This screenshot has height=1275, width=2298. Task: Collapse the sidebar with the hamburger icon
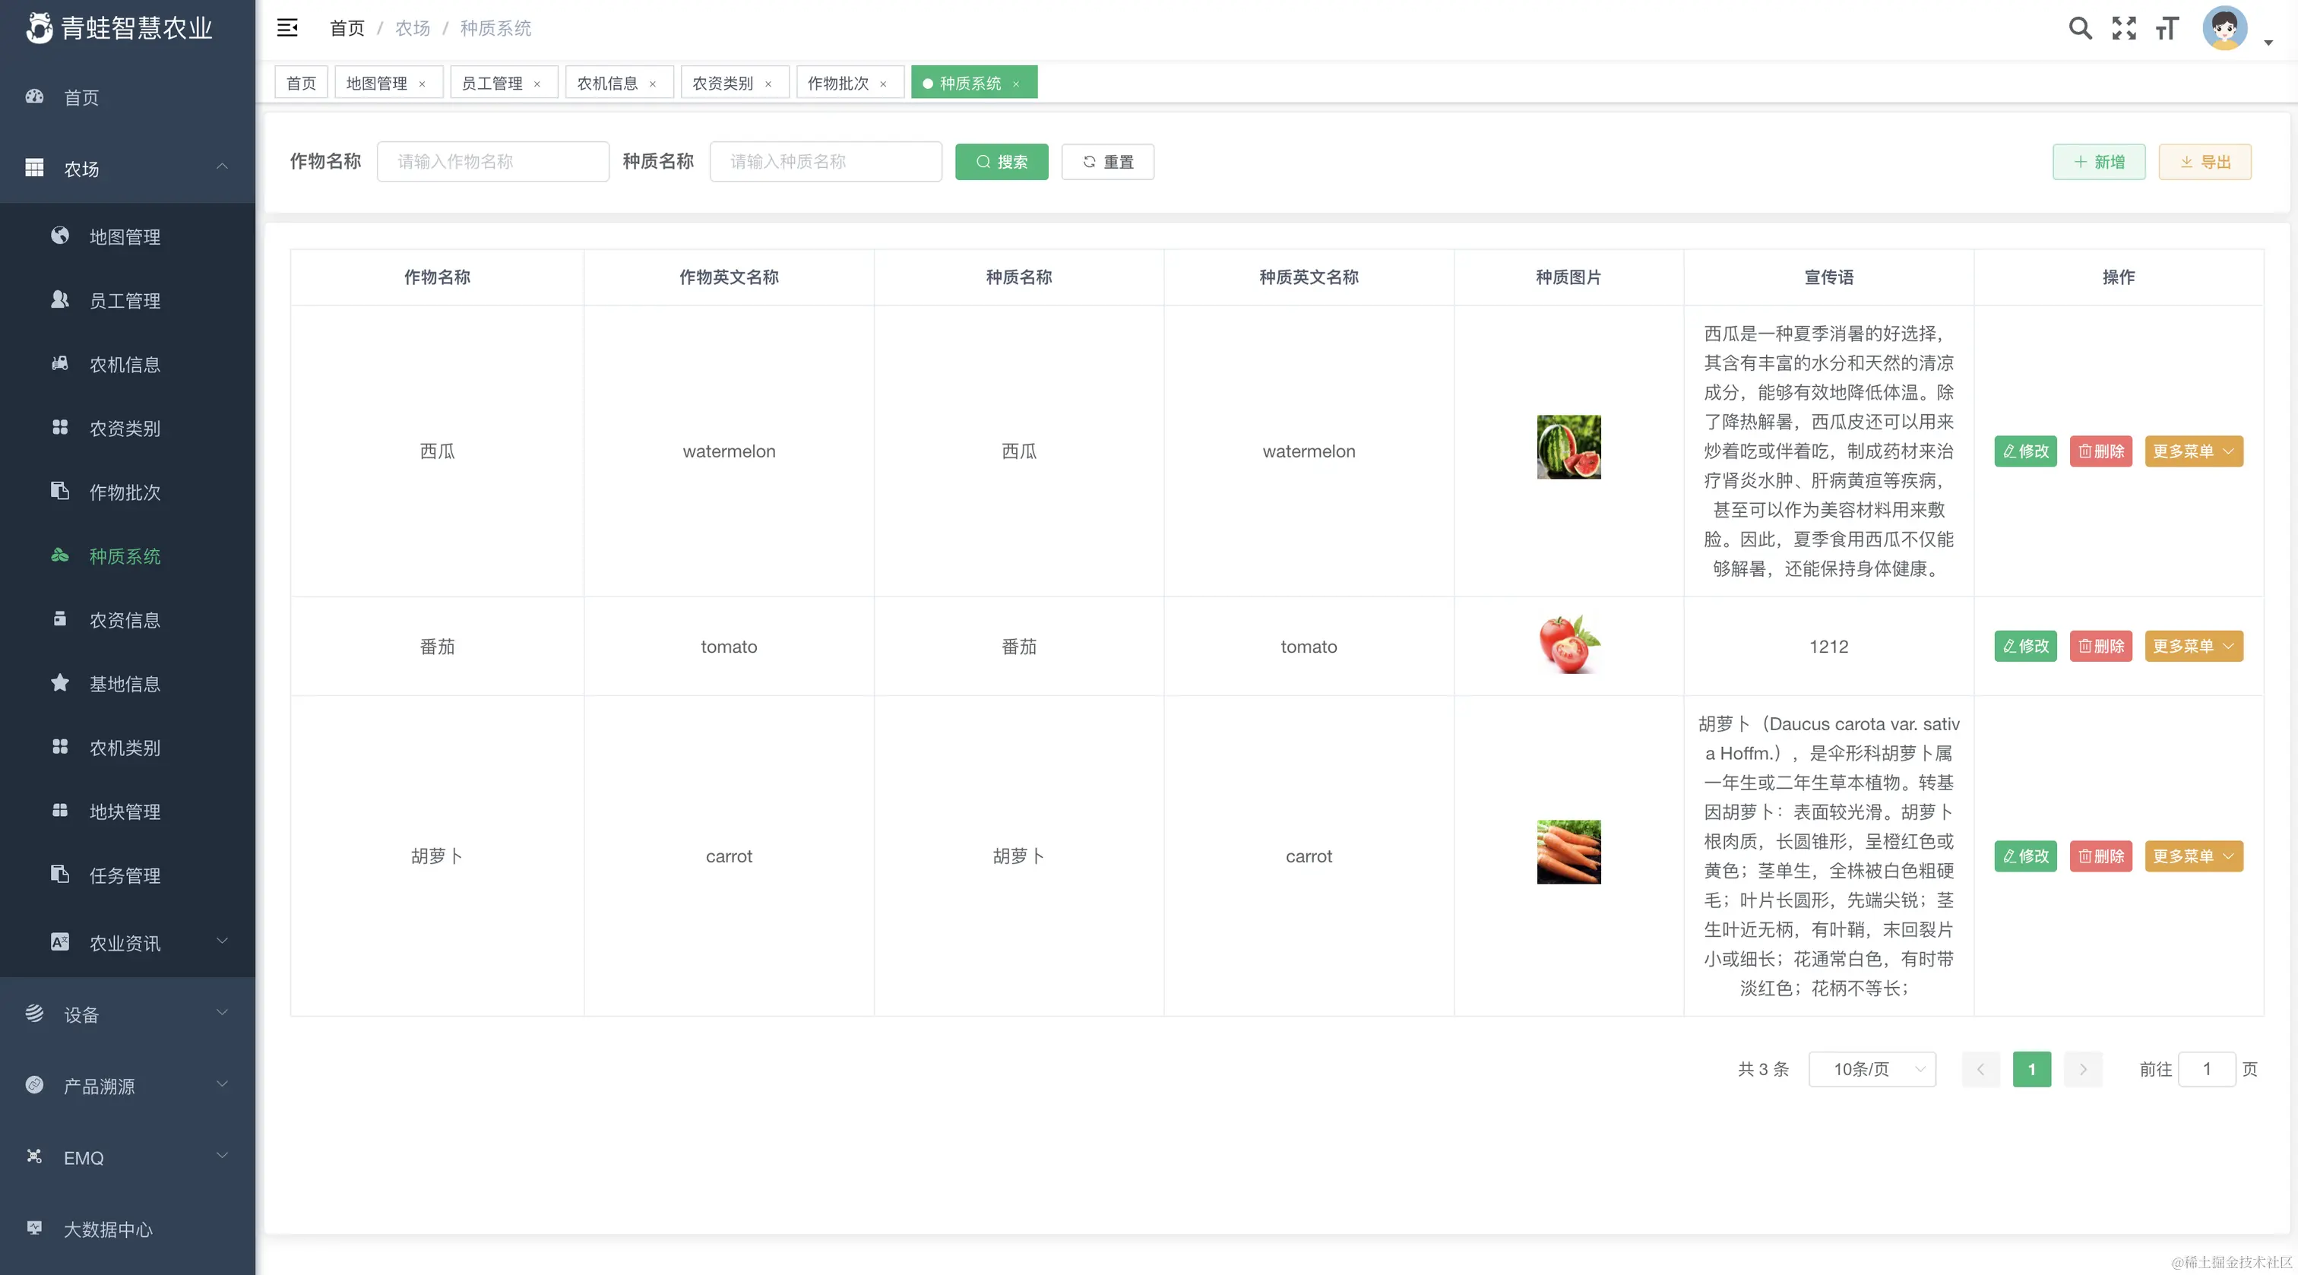pyautogui.click(x=287, y=27)
